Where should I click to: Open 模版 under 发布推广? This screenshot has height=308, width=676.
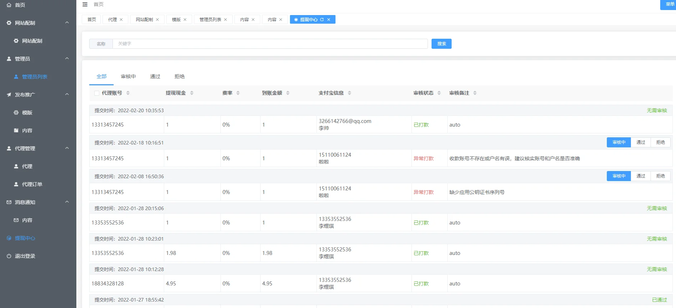(x=27, y=113)
